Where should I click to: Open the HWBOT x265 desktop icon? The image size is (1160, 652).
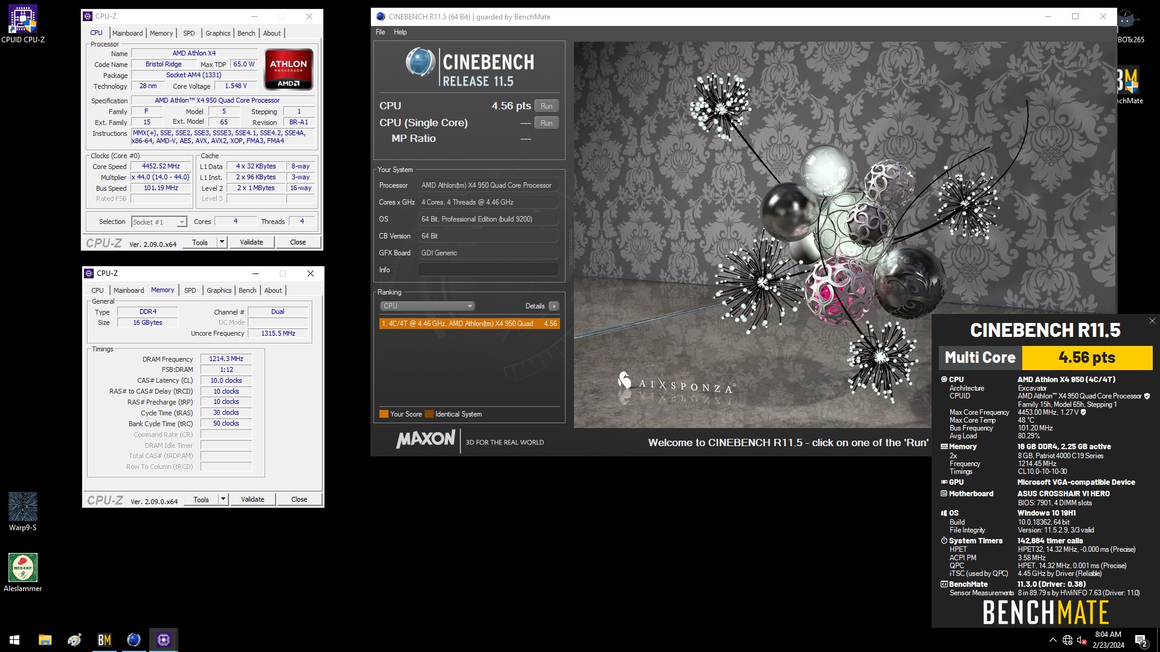click(x=1128, y=25)
